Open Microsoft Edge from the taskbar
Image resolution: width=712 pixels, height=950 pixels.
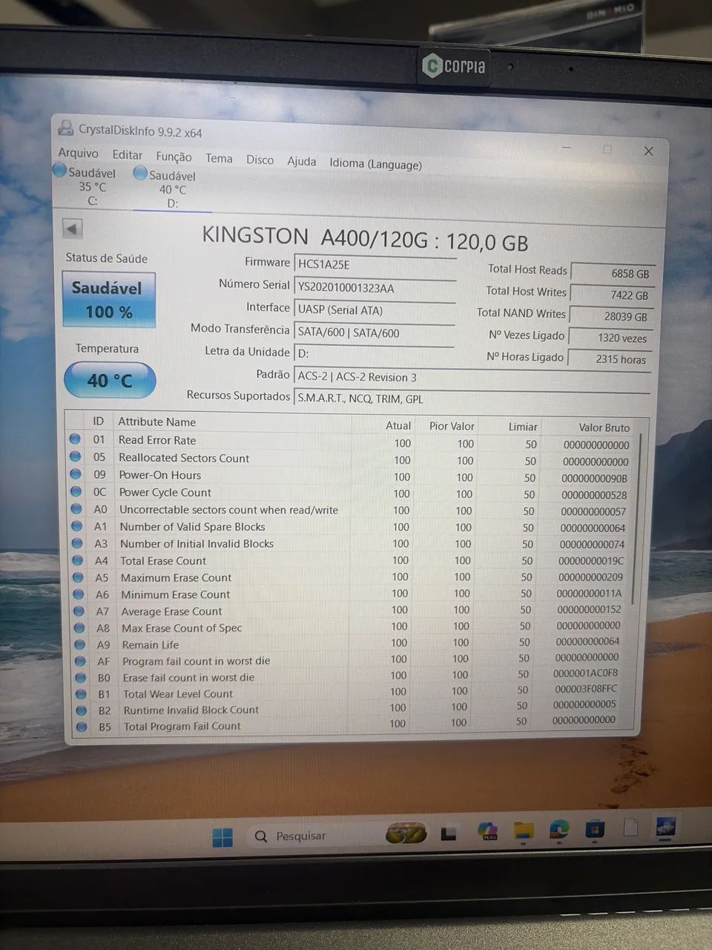click(559, 828)
